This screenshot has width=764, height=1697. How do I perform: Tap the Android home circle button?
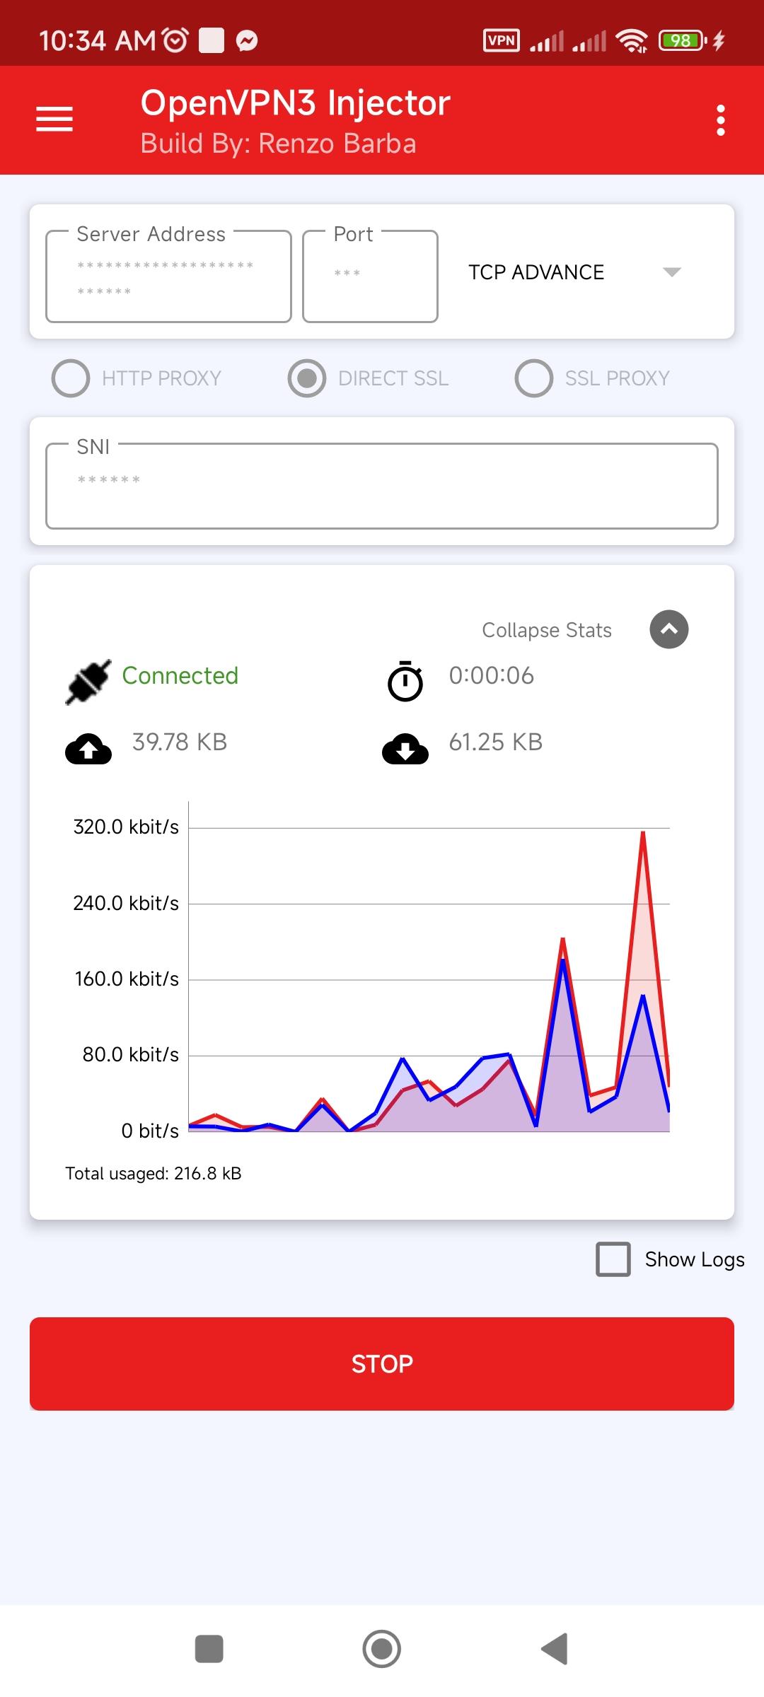[x=382, y=1649]
